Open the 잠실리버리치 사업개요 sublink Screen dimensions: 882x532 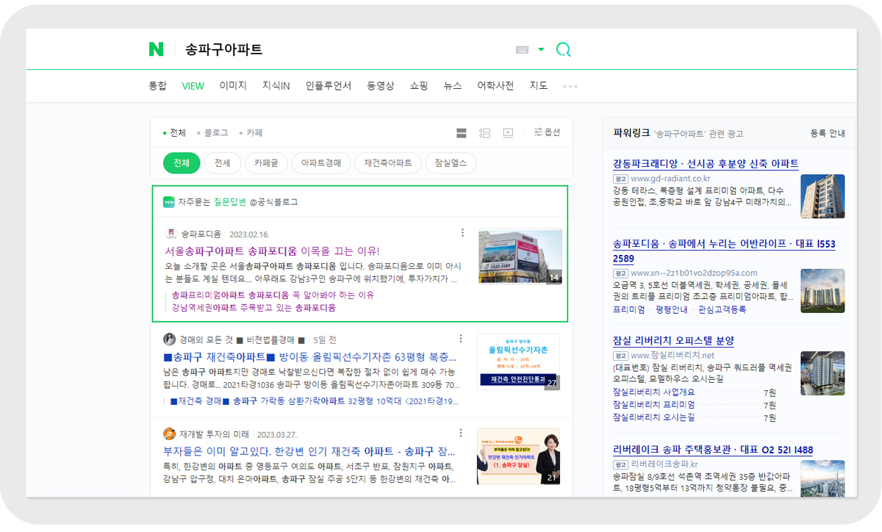point(653,392)
